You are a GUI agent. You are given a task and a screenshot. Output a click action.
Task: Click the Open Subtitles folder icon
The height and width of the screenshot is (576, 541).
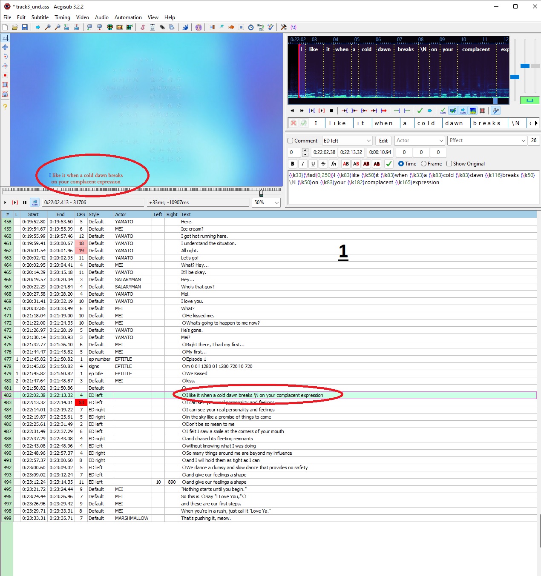(15, 27)
